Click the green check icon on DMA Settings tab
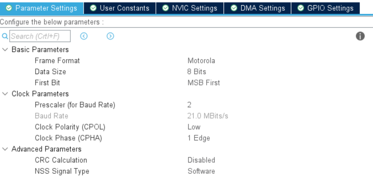The image size is (373, 193). coord(234,8)
